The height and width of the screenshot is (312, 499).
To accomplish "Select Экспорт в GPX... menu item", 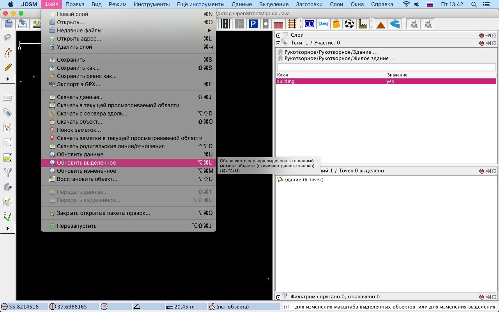I will point(128,84).
